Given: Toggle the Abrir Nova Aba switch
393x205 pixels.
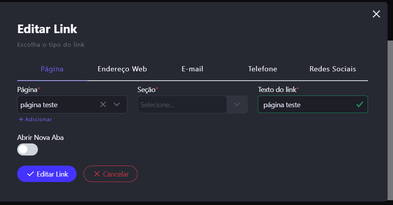Looking at the screenshot, I should pos(27,149).
